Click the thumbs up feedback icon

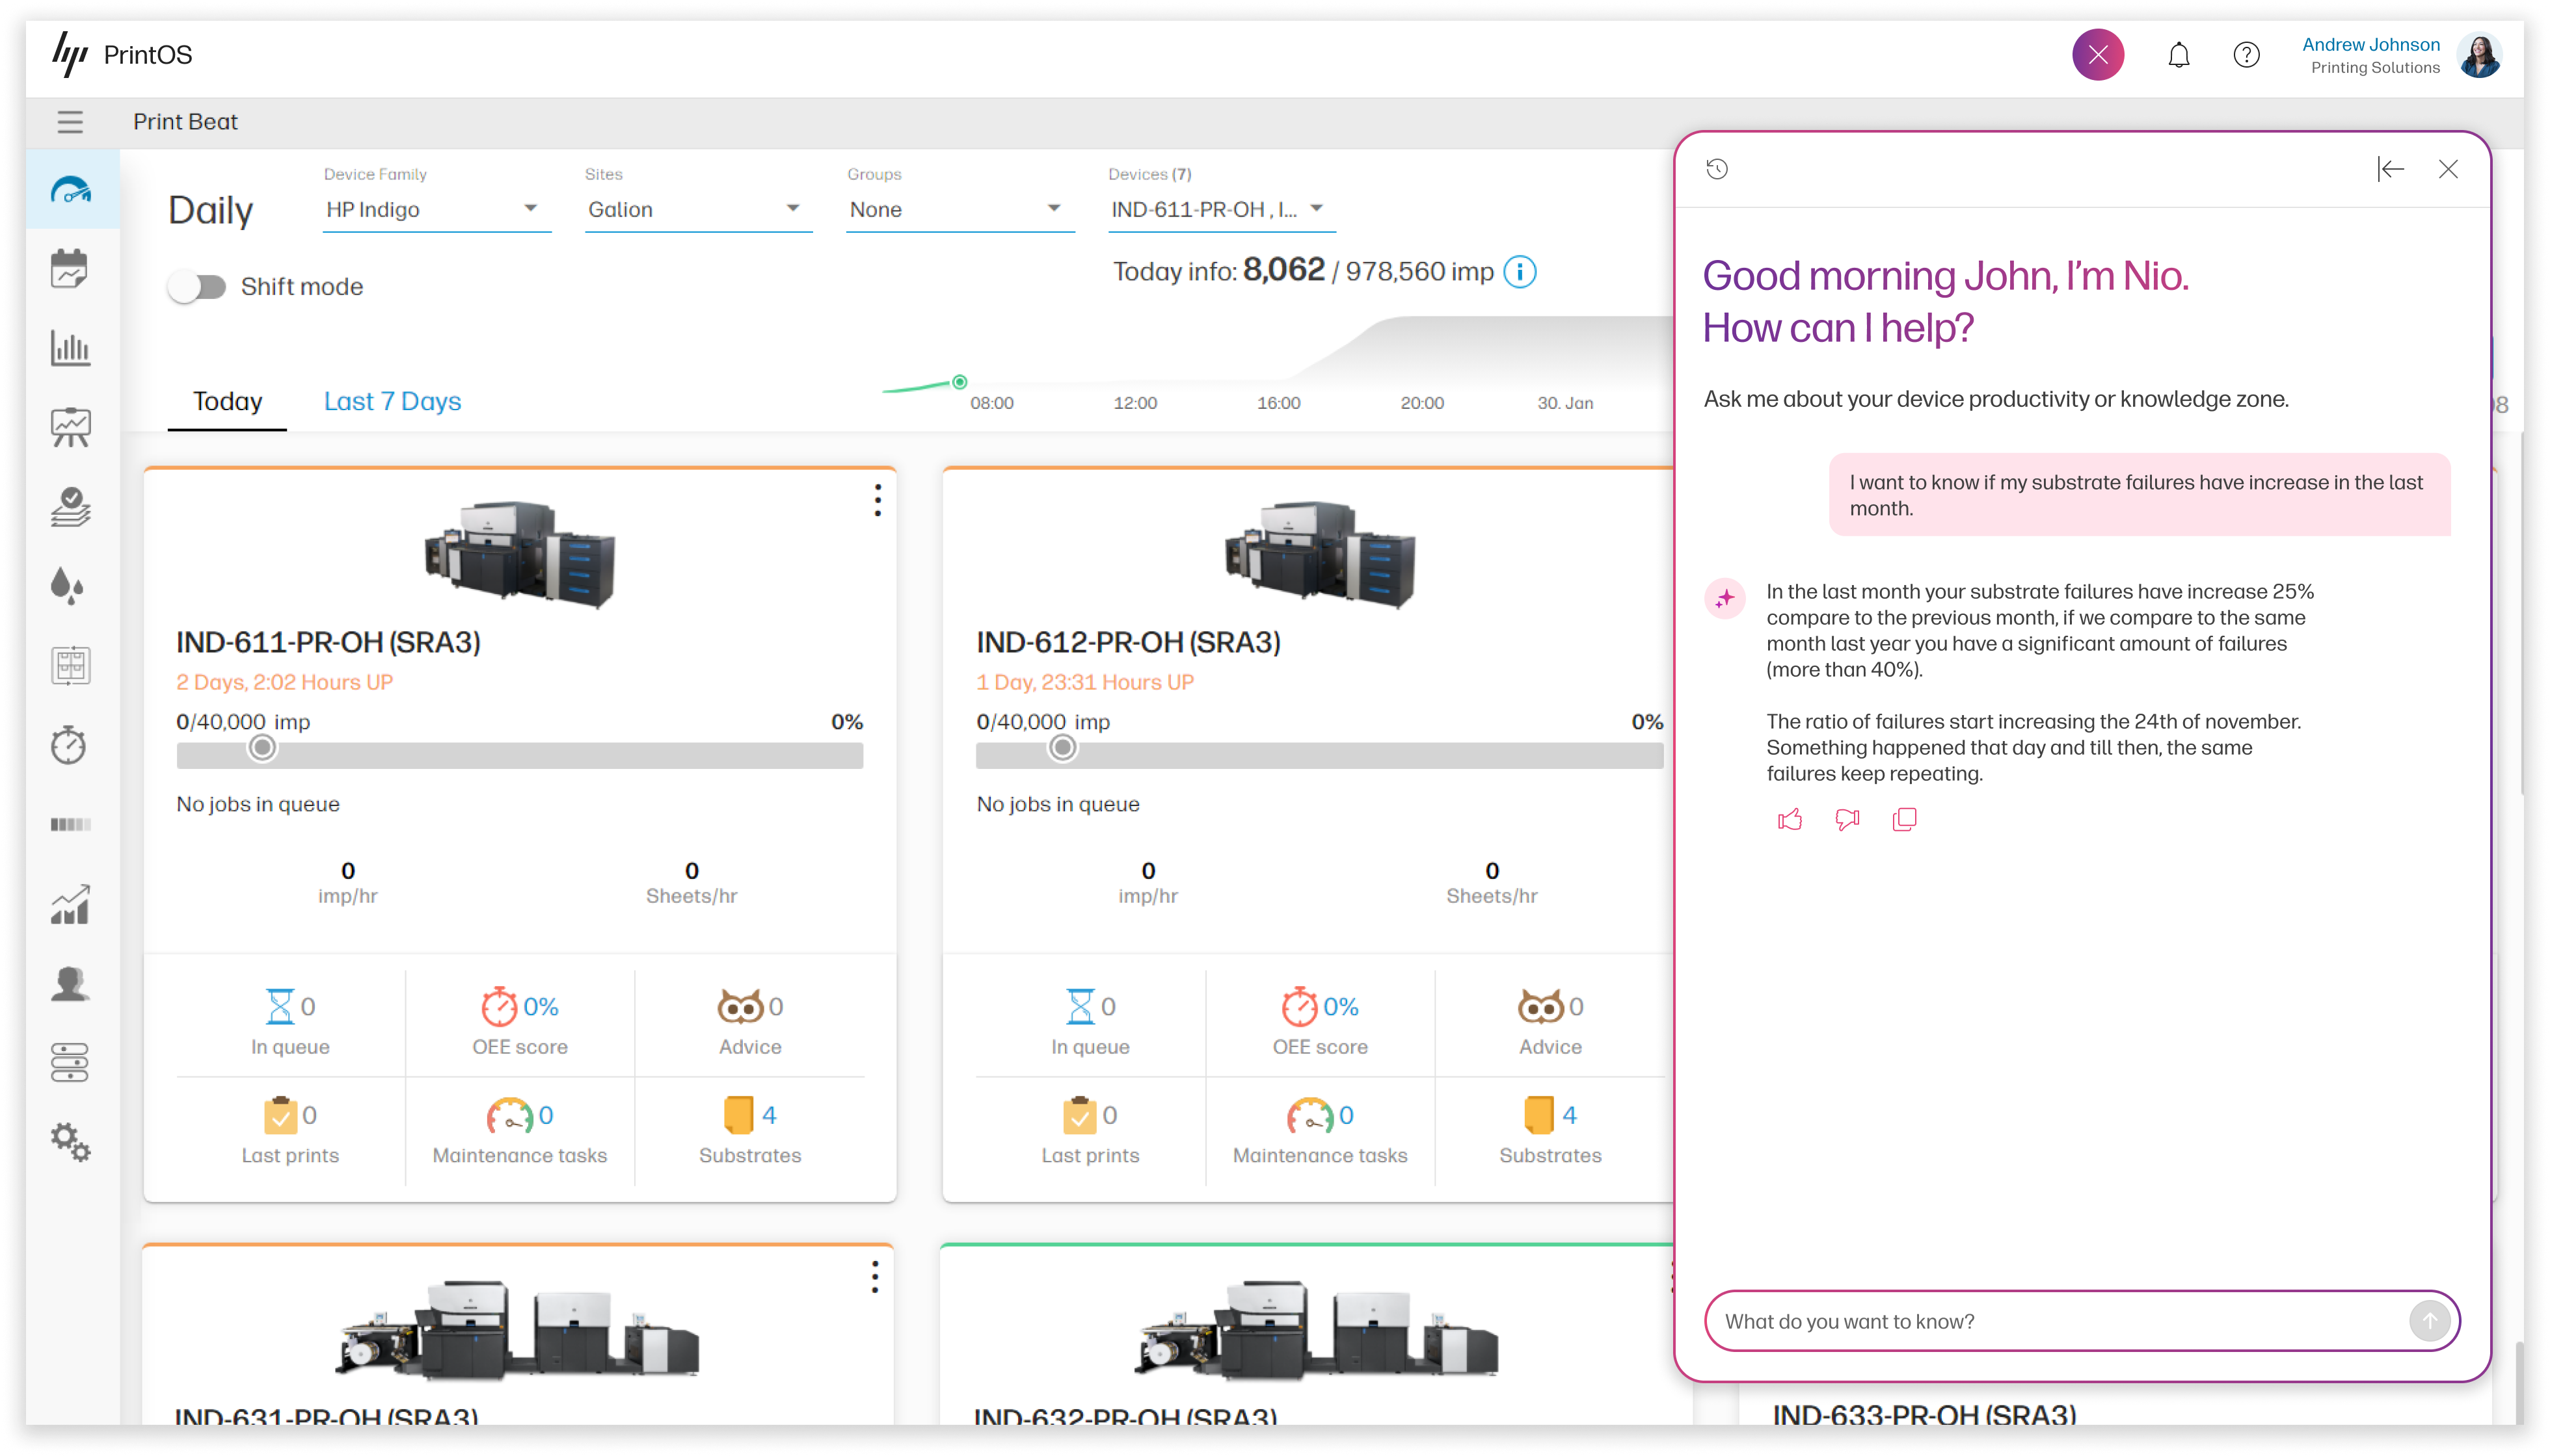1790,820
